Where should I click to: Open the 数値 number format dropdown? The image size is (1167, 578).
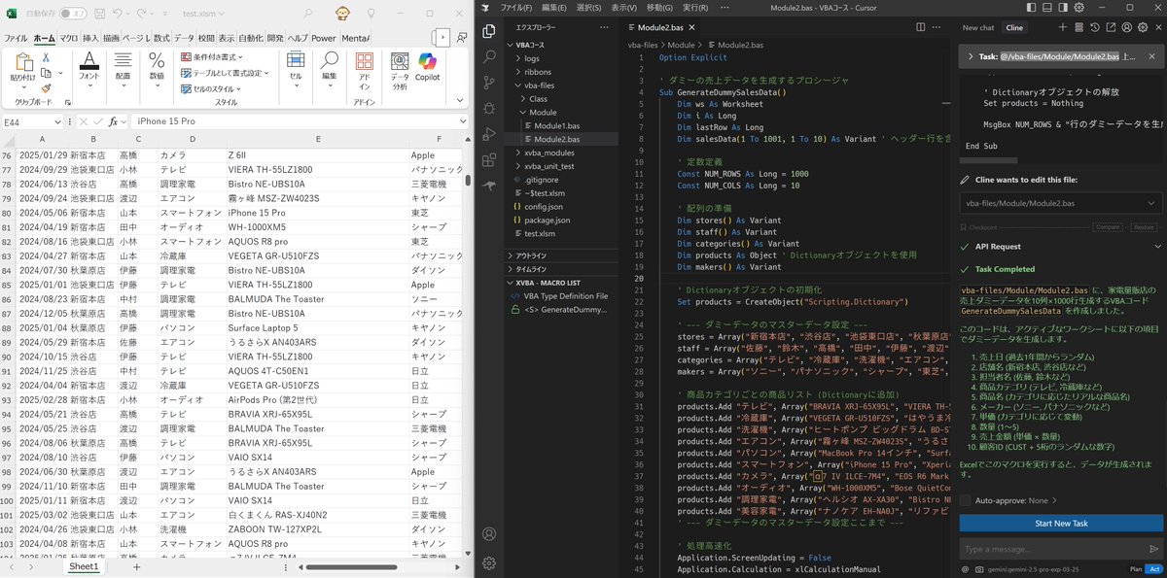click(x=156, y=68)
